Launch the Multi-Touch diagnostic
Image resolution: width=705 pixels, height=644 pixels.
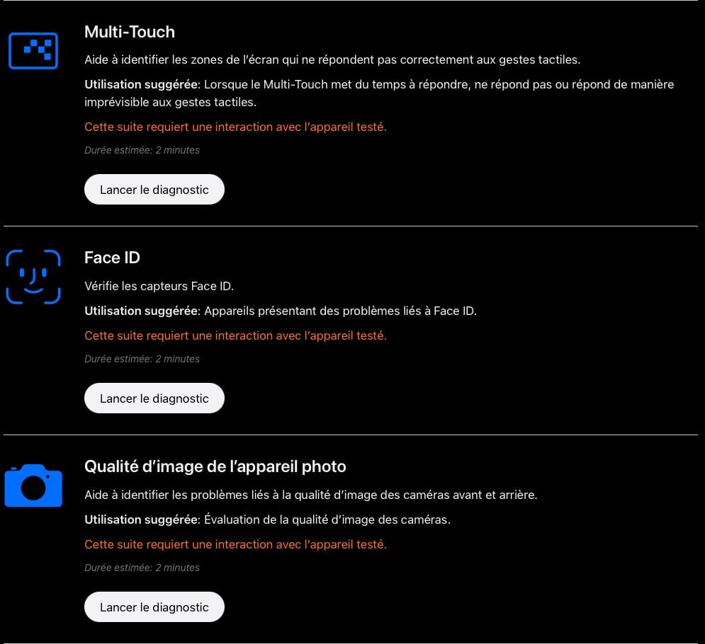[154, 190]
